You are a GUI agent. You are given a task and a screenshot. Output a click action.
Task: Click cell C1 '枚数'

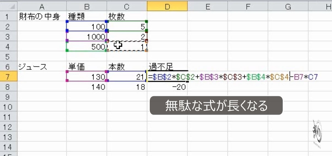127,16
